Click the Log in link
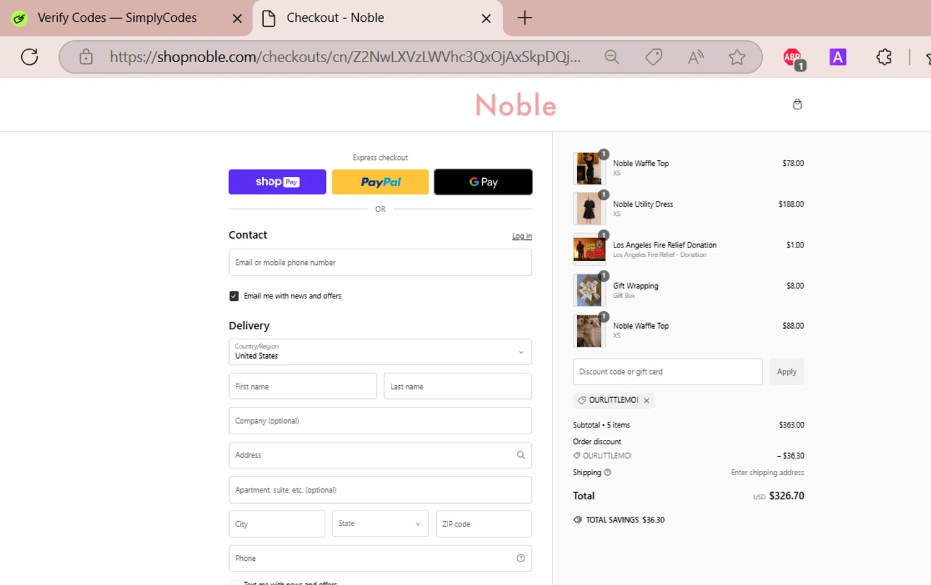This screenshot has width=931, height=585. 522,236
